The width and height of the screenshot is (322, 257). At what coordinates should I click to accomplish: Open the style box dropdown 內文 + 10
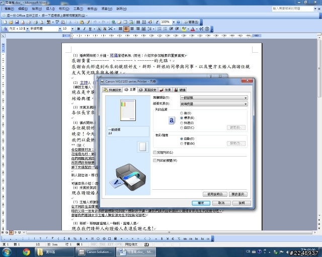27,29
